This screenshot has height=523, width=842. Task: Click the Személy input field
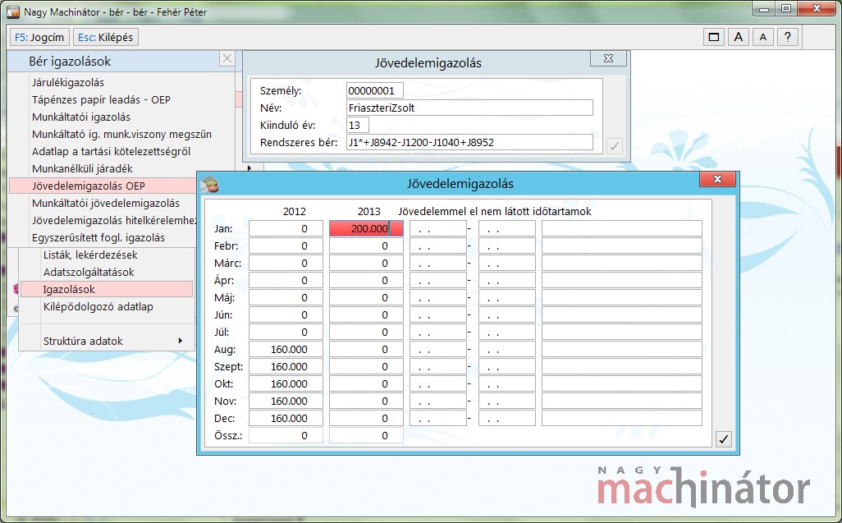375,90
